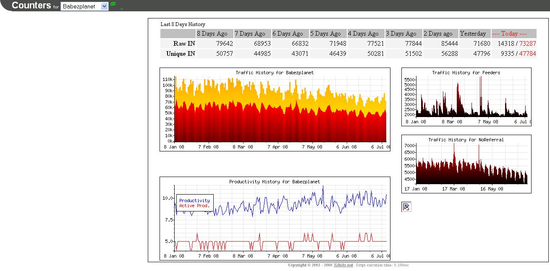The height and width of the screenshot is (271, 550).
Task: Click the 'Copyright © 2002 - 2008' footer text
Action: click(310, 265)
